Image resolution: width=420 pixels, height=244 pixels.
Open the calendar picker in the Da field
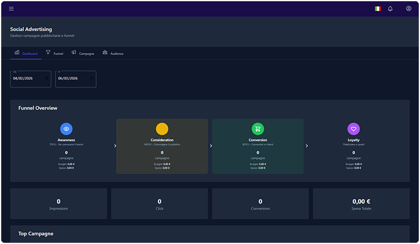[47, 79]
